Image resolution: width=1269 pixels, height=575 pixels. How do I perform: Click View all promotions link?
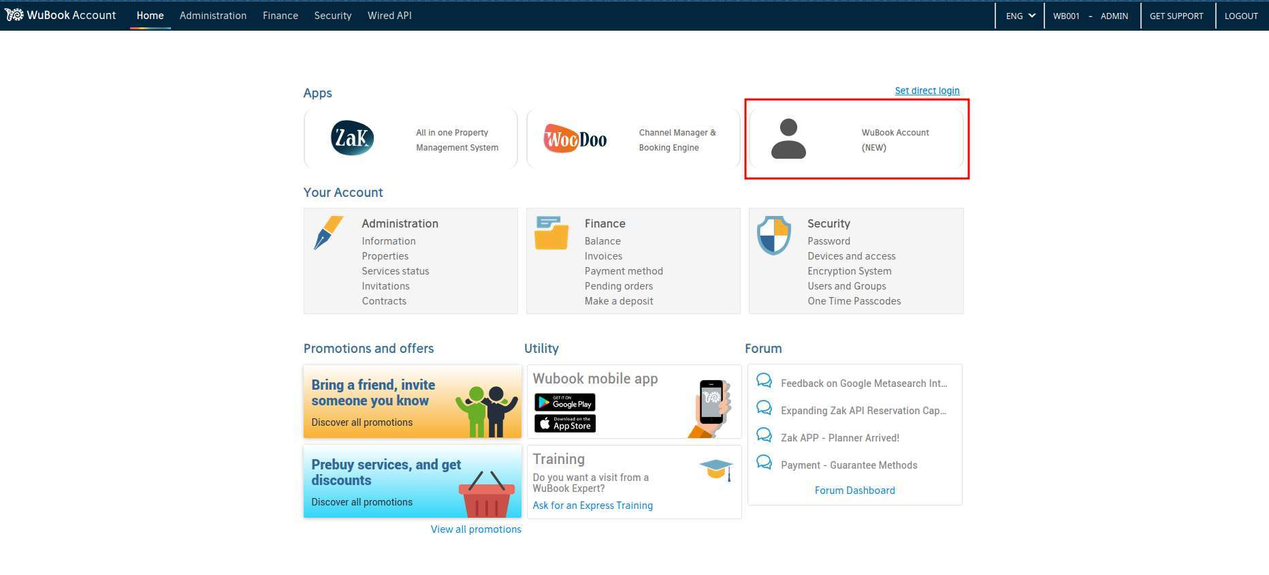pyautogui.click(x=476, y=529)
